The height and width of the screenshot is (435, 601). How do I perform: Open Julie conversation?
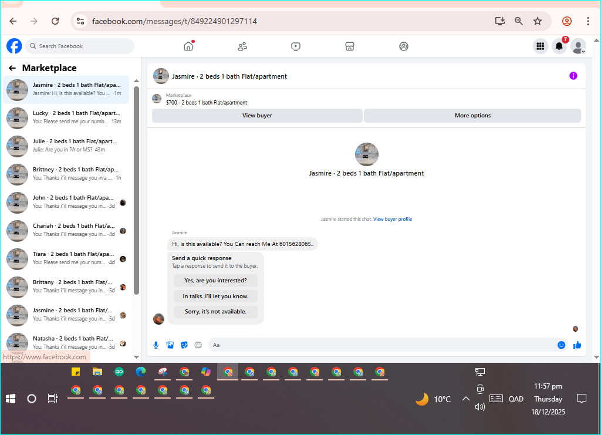click(66, 146)
